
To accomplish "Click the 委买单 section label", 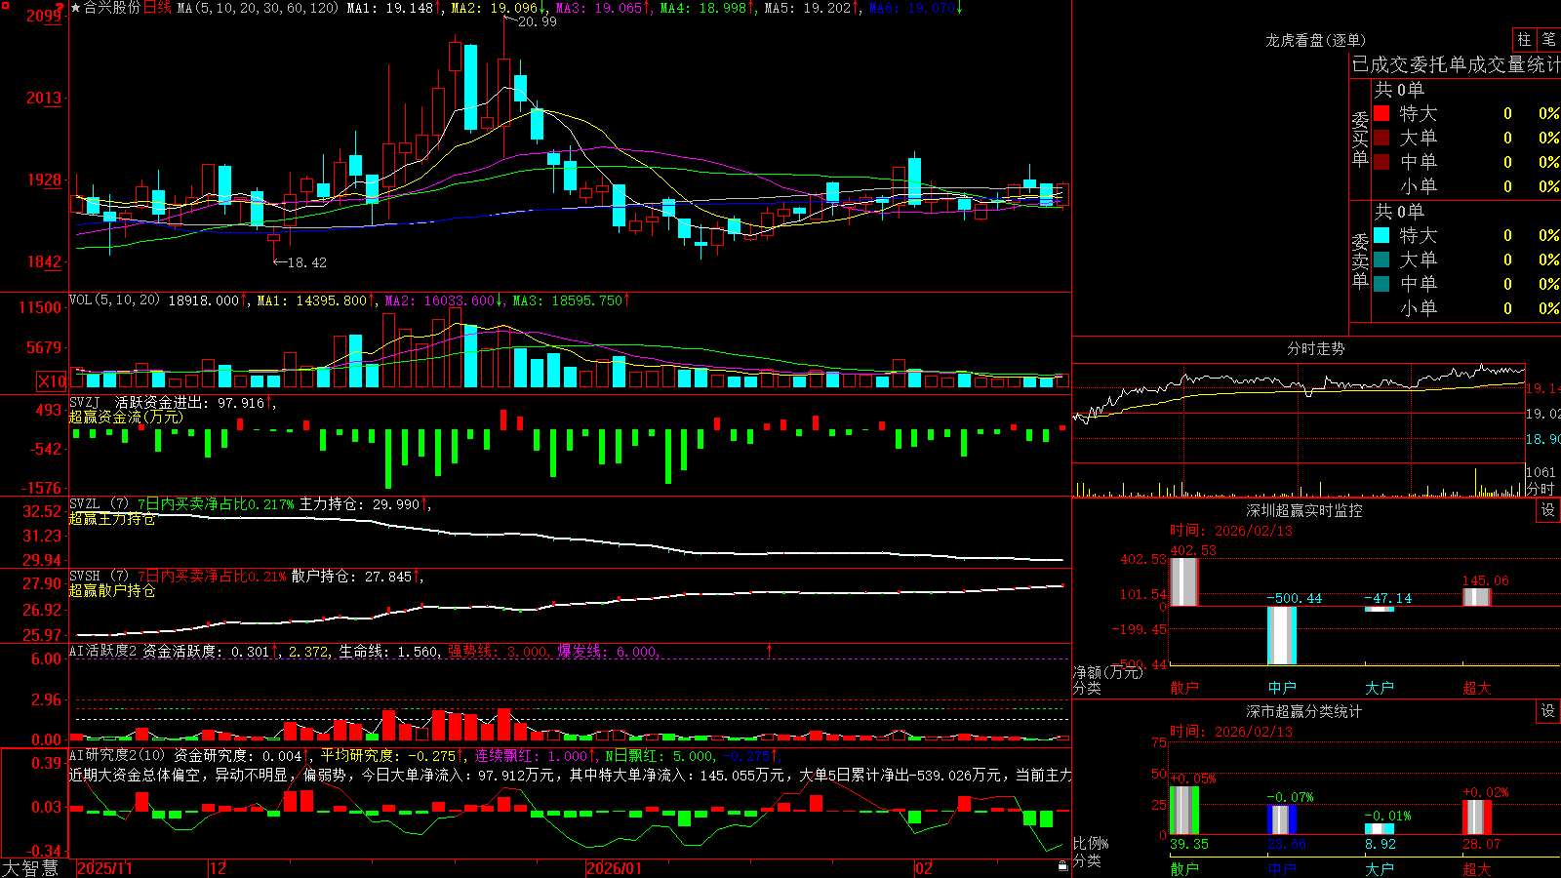I will pyautogui.click(x=1360, y=139).
